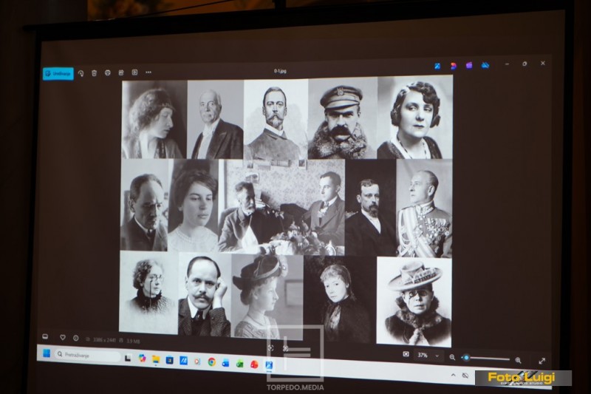Start slideshow with the play icon

134,72
